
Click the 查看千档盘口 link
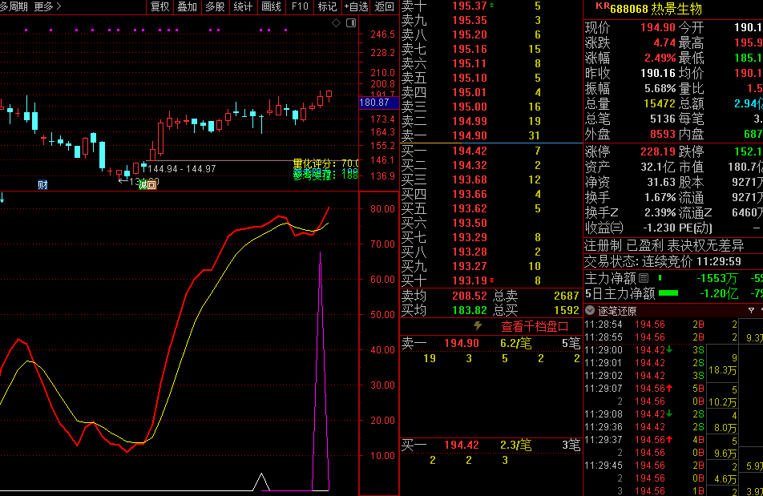coord(535,326)
